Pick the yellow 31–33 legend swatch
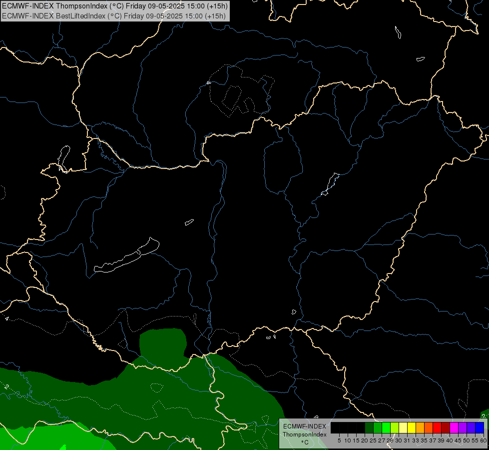Viewport: 489px width, 450px height. click(412, 427)
